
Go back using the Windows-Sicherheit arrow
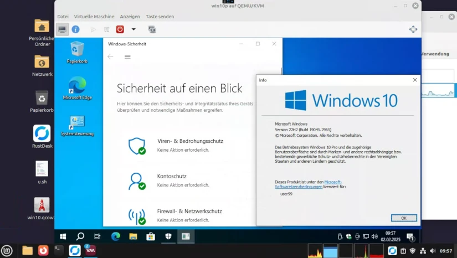pyautogui.click(x=110, y=56)
